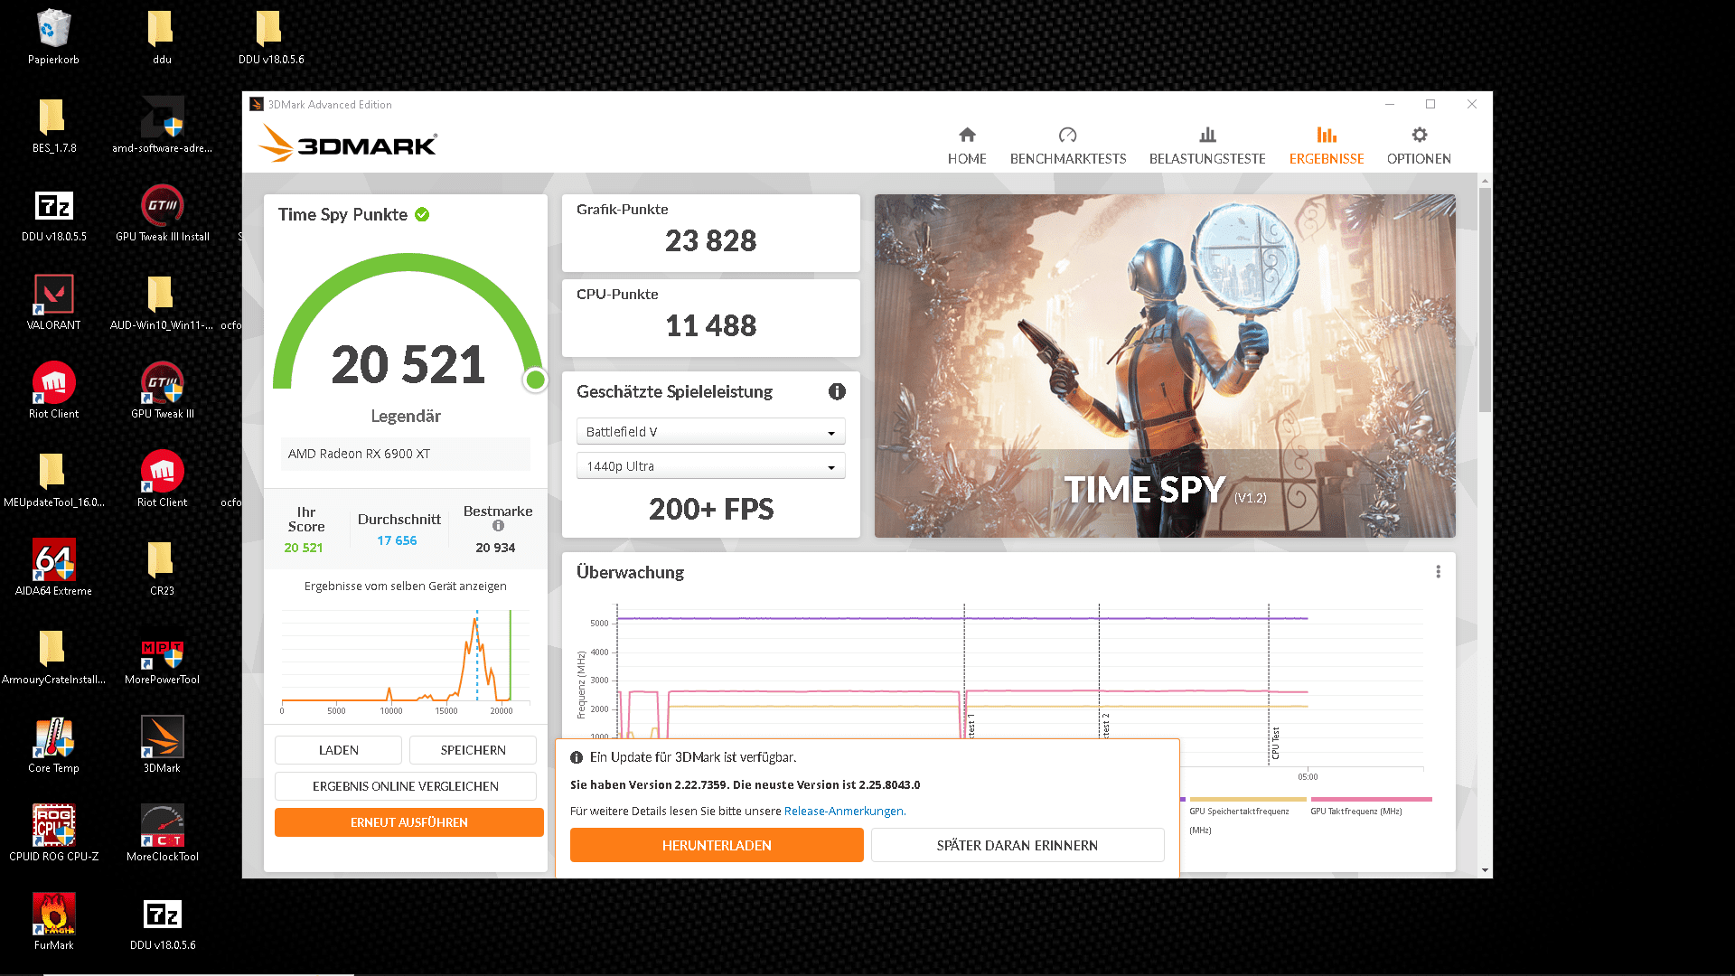Image resolution: width=1735 pixels, height=976 pixels.
Task: Click the SPEICHERN button
Action: (x=473, y=750)
